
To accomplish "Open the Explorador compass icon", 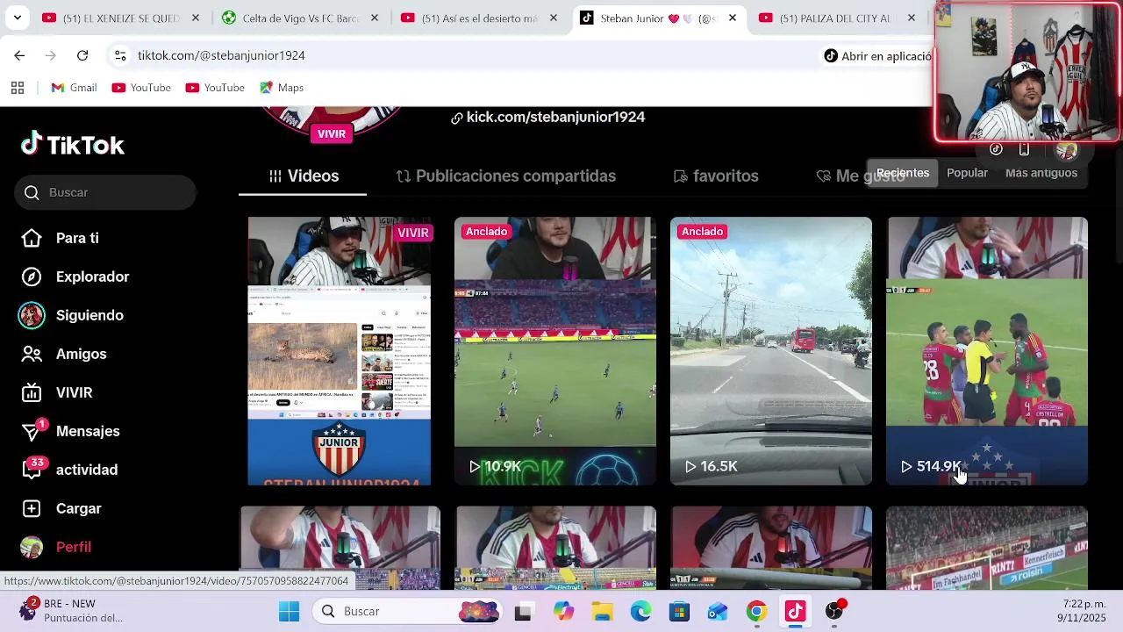I will click(32, 276).
